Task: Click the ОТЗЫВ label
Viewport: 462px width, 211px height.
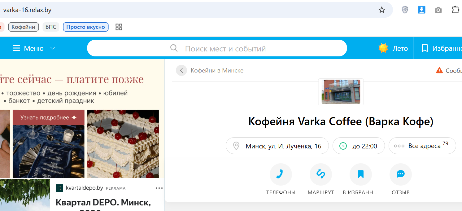Action: pos(401,192)
